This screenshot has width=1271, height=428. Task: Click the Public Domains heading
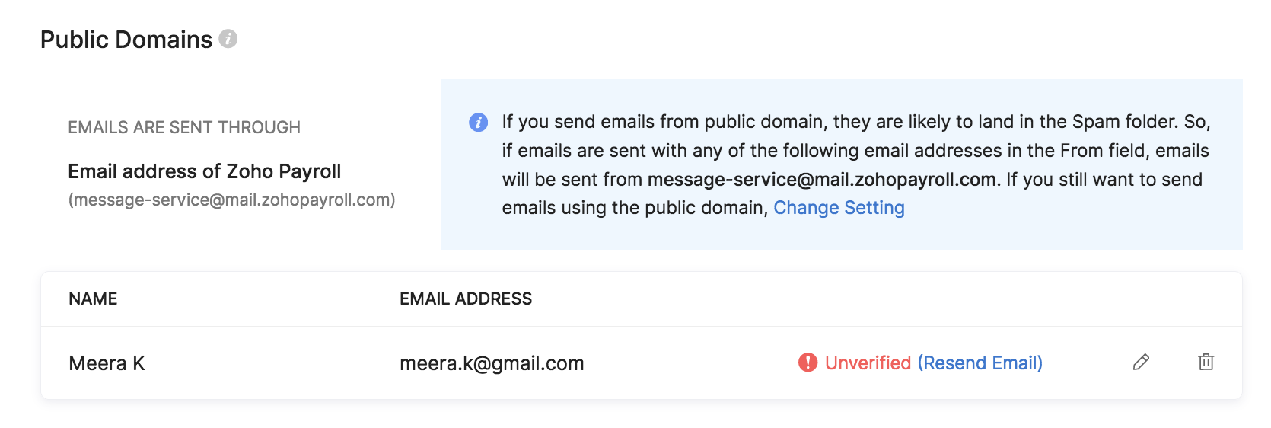tap(126, 40)
